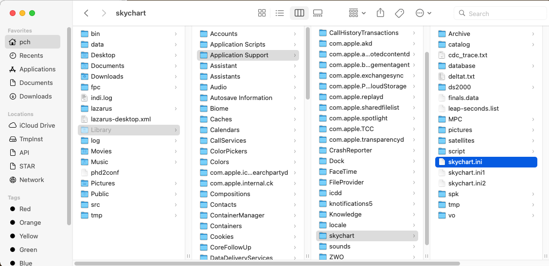
Task: Open Recents in the sidebar
Action: (31, 55)
